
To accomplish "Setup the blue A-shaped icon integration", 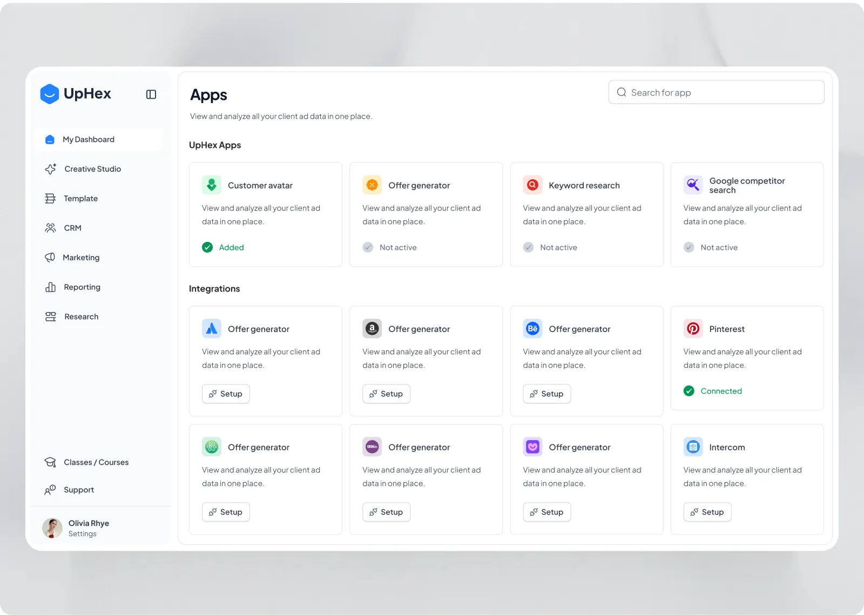I will [x=226, y=394].
